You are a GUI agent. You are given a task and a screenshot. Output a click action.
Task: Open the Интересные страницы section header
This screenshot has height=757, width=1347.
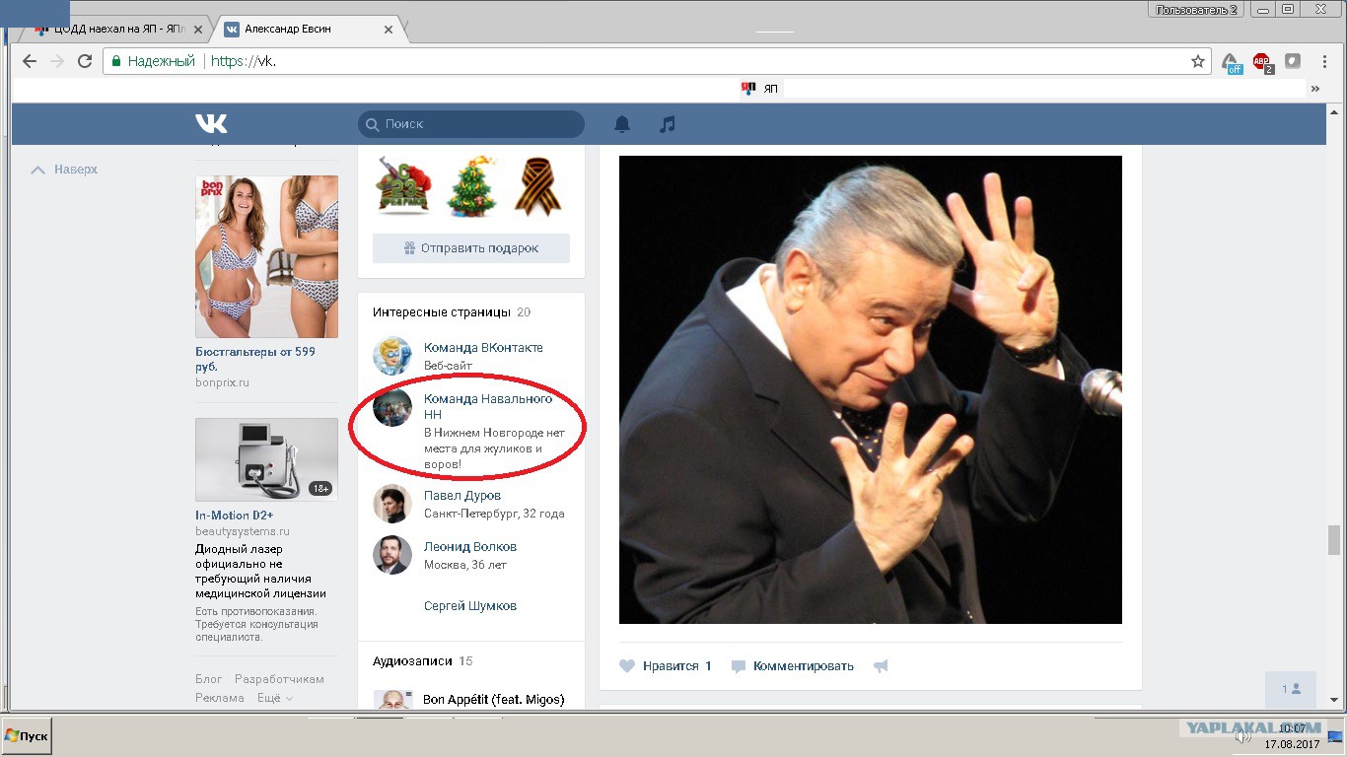(x=442, y=312)
